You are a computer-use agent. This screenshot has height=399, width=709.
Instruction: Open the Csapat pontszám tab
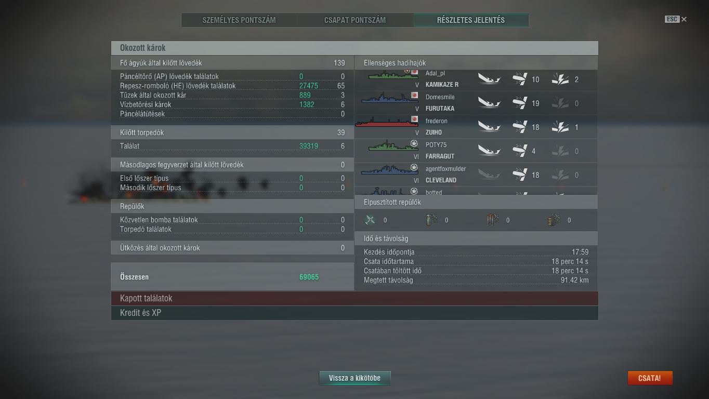(x=355, y=20)
